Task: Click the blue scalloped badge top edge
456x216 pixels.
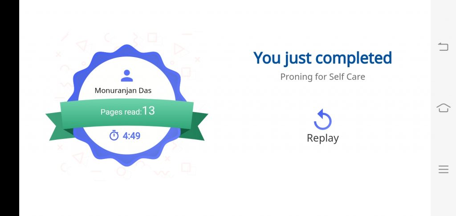Action: point(127,49)
